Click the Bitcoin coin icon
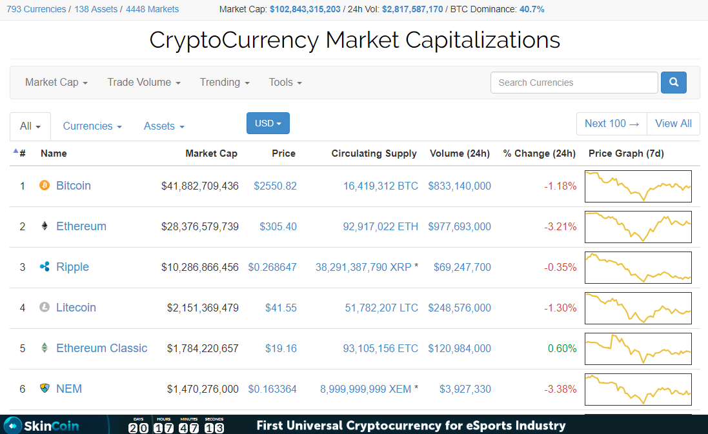 click(45, 186)
